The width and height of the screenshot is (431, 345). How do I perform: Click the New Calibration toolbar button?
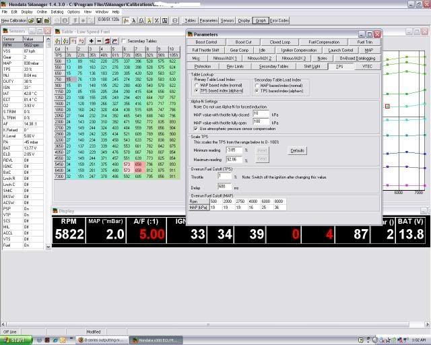pyautogui.click(x=14, y=21)
